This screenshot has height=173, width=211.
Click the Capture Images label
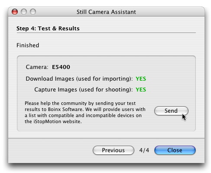(x=84, y=90)
